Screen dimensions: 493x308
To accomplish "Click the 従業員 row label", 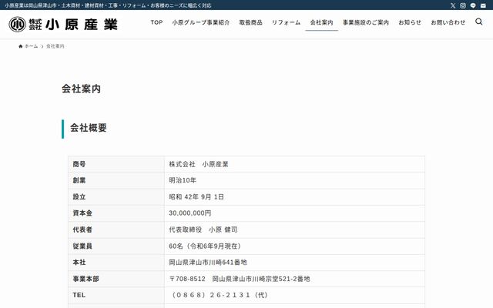I will click(x=82, y=246).
